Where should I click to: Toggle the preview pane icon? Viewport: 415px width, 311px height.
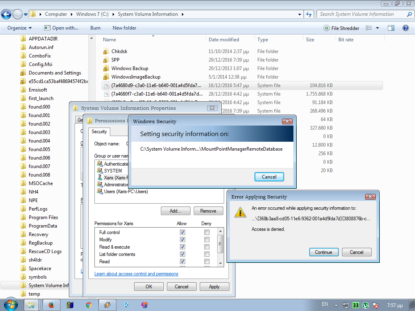coord(391,28)
